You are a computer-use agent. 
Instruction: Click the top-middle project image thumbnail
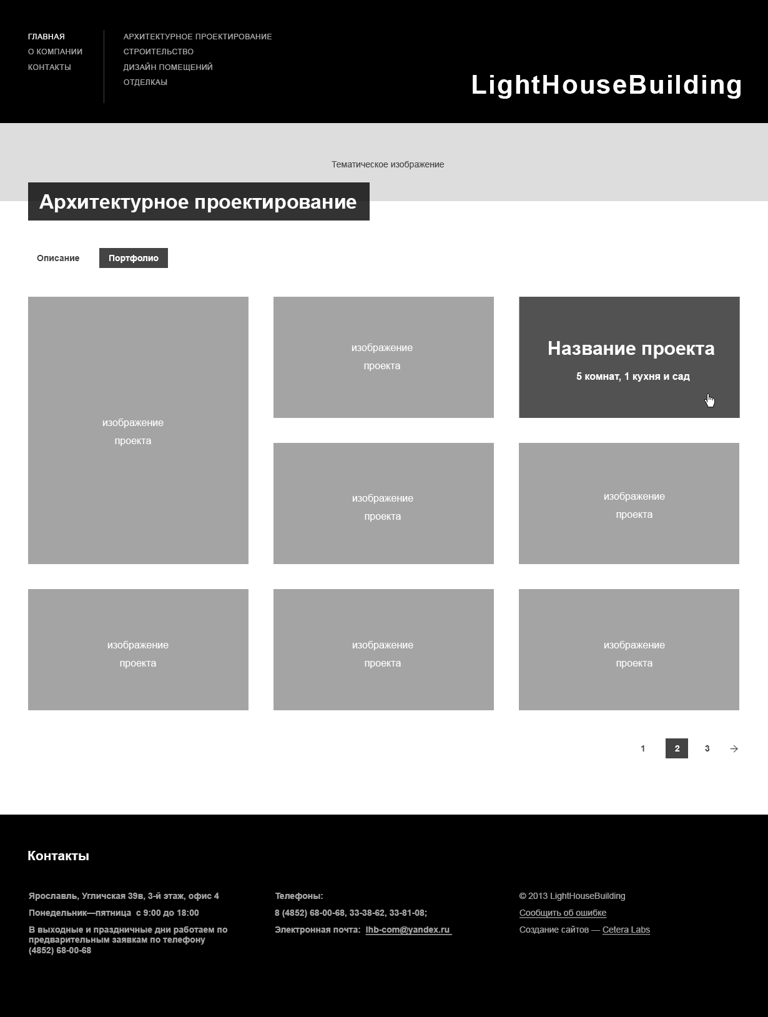(x=383, y=357)
